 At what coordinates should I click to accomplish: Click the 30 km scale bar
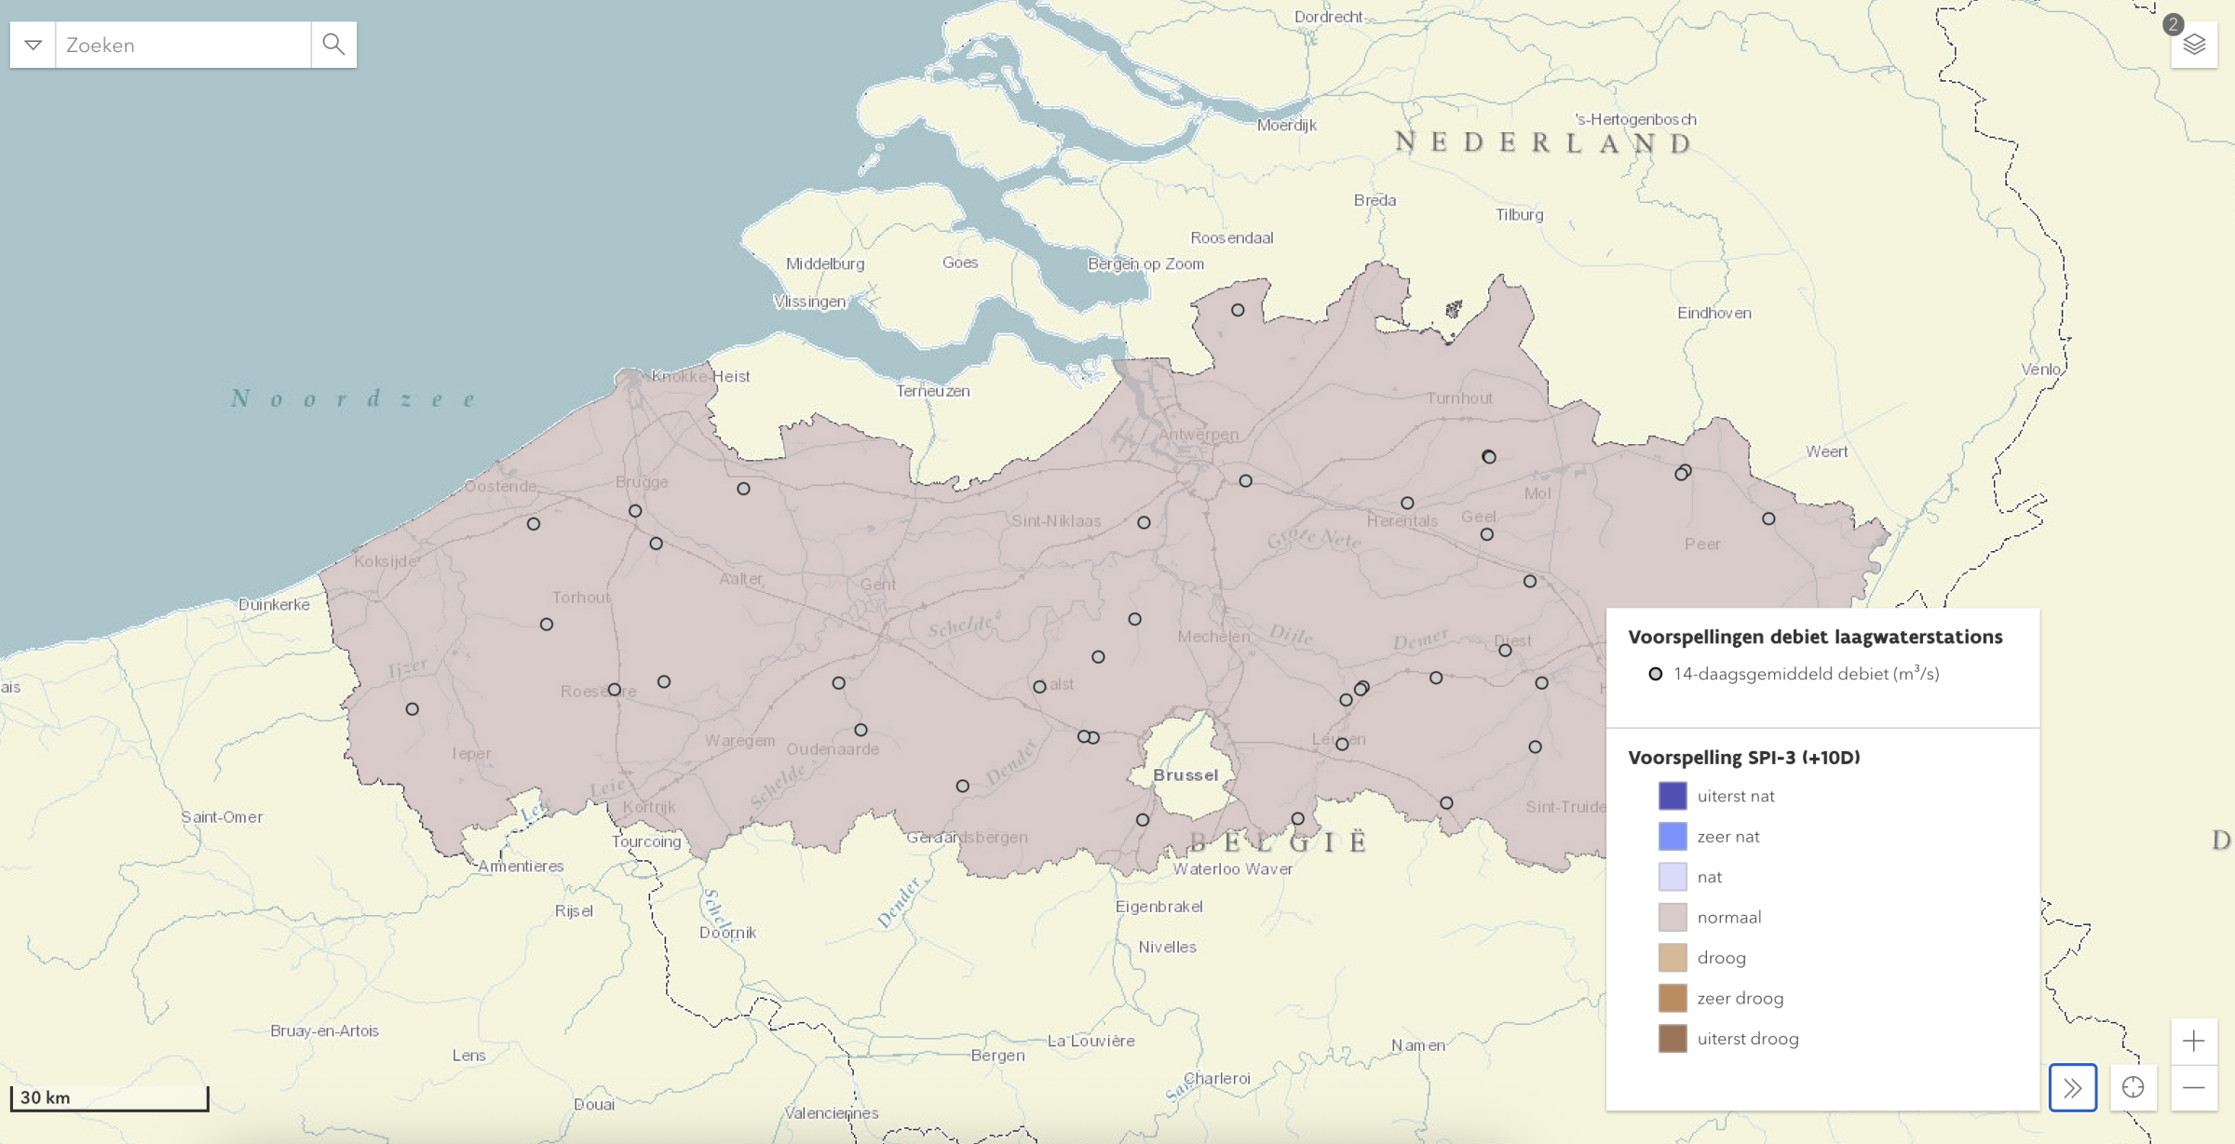tap(109, 1097)
